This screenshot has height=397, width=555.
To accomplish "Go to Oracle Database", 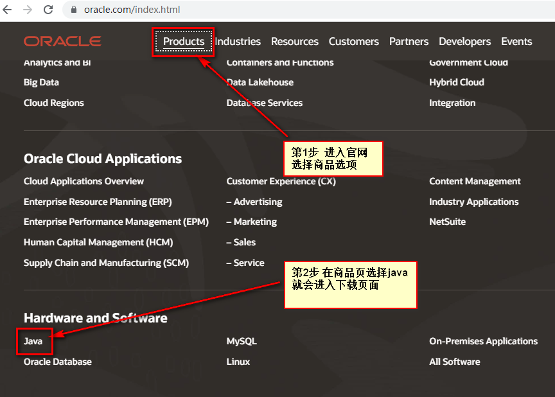I will pos(58,362).
